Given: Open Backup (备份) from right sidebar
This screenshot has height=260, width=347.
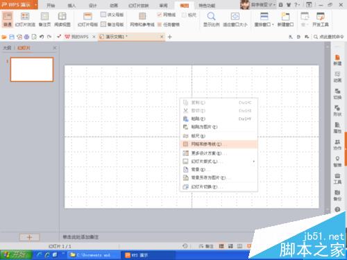Looking at the screenshot, I should [337, 196].
